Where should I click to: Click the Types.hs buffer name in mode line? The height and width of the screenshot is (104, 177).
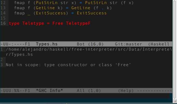(x=47, y=44)
